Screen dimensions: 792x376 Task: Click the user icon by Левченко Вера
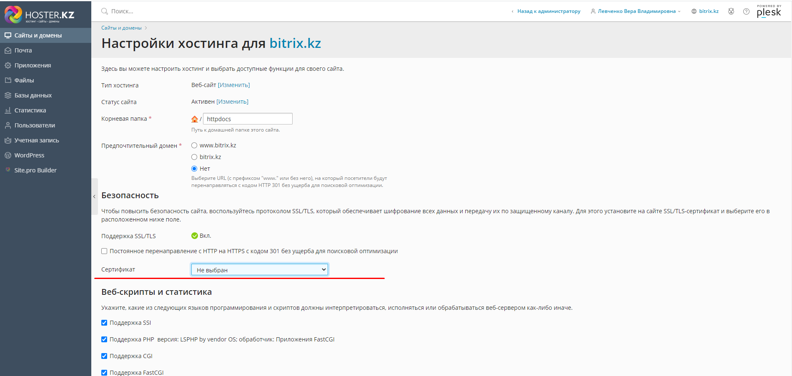(593, 11)
